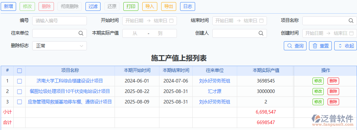357x130 pixels.
Task: Click the total 6698547
Action: tap(266, 123)
